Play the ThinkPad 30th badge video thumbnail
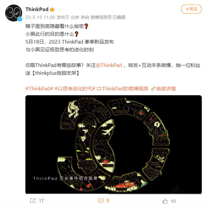Screen dimensions: 207x209 (114, 145)
